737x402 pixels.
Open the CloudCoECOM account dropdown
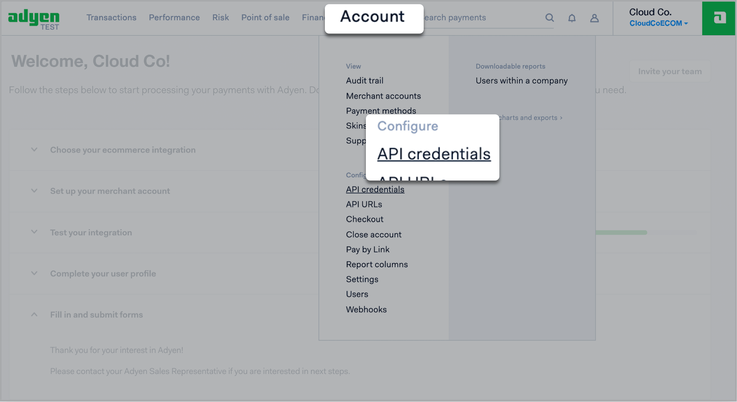click(658, 23)
